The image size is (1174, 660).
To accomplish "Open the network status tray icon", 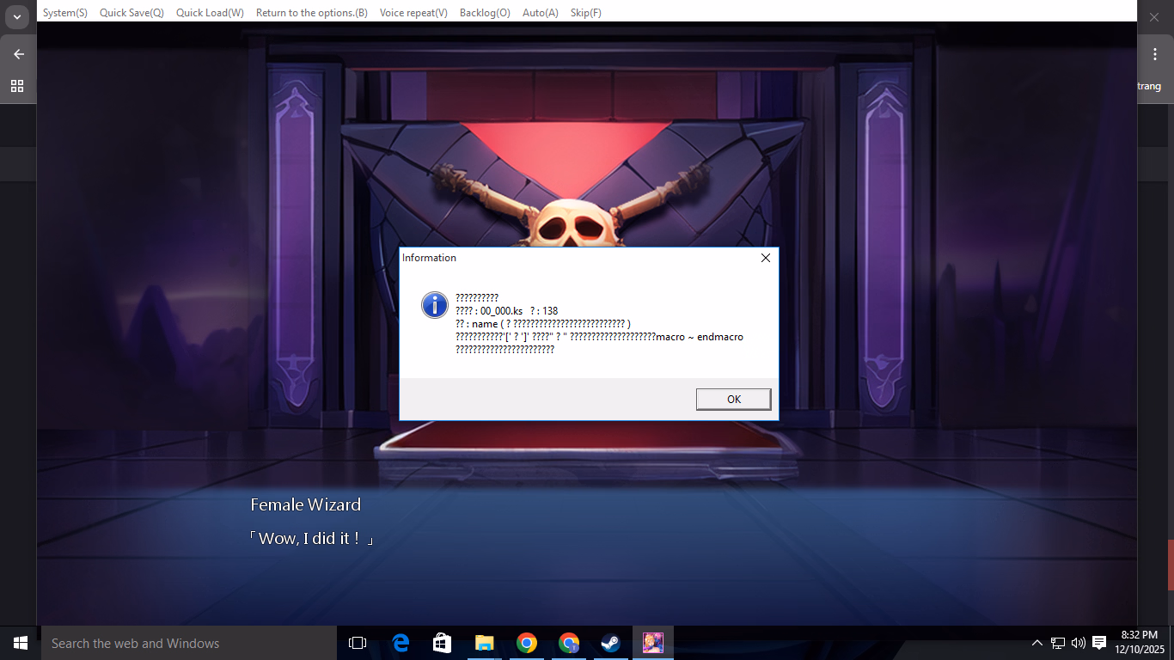I will point(1058,643).
